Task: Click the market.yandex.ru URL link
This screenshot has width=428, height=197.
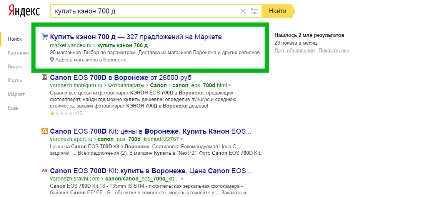Action: 71,45
